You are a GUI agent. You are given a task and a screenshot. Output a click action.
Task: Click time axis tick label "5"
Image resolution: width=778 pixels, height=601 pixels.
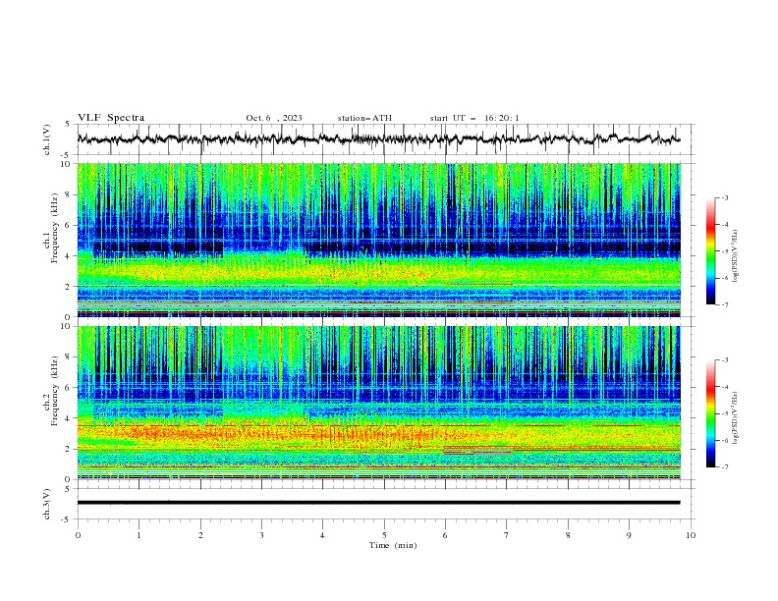click(x=384, y=535)
